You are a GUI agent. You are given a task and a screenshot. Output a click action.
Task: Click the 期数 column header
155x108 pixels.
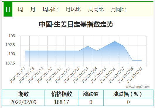(23, 94)
